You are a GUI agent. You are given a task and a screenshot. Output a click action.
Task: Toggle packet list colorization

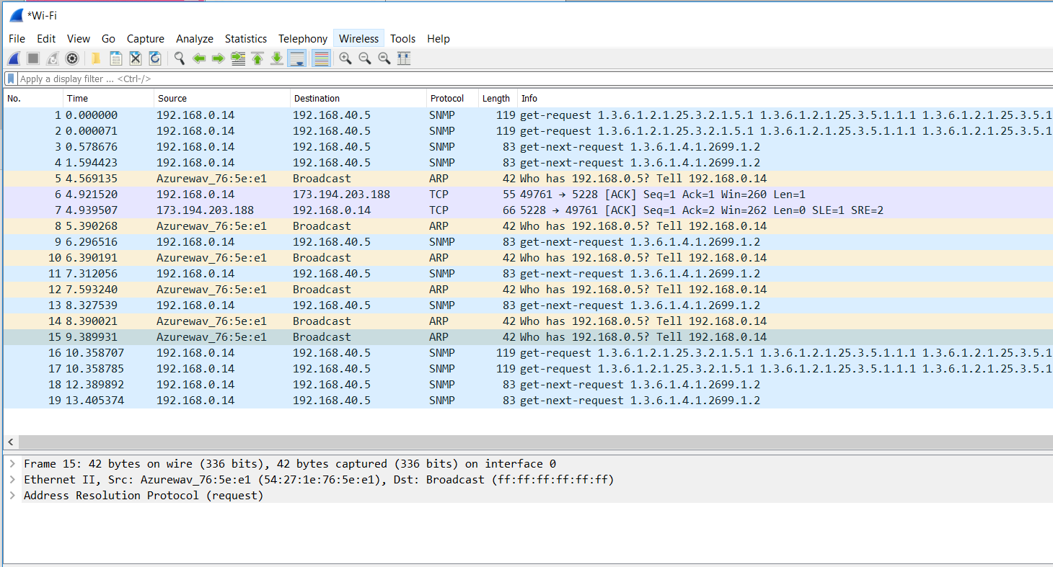(322, 58)
